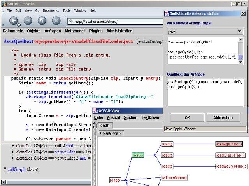The image size is (249, 186).
Task: Open the Bookmarks menu
Action: (51, 10)
